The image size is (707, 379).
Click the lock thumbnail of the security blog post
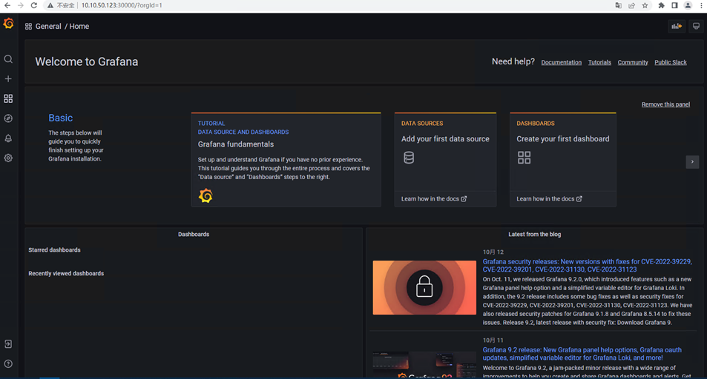424,288
